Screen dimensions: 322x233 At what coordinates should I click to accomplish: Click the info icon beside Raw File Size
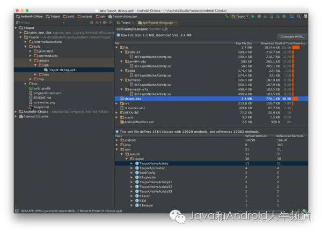[x=118, y=35]
